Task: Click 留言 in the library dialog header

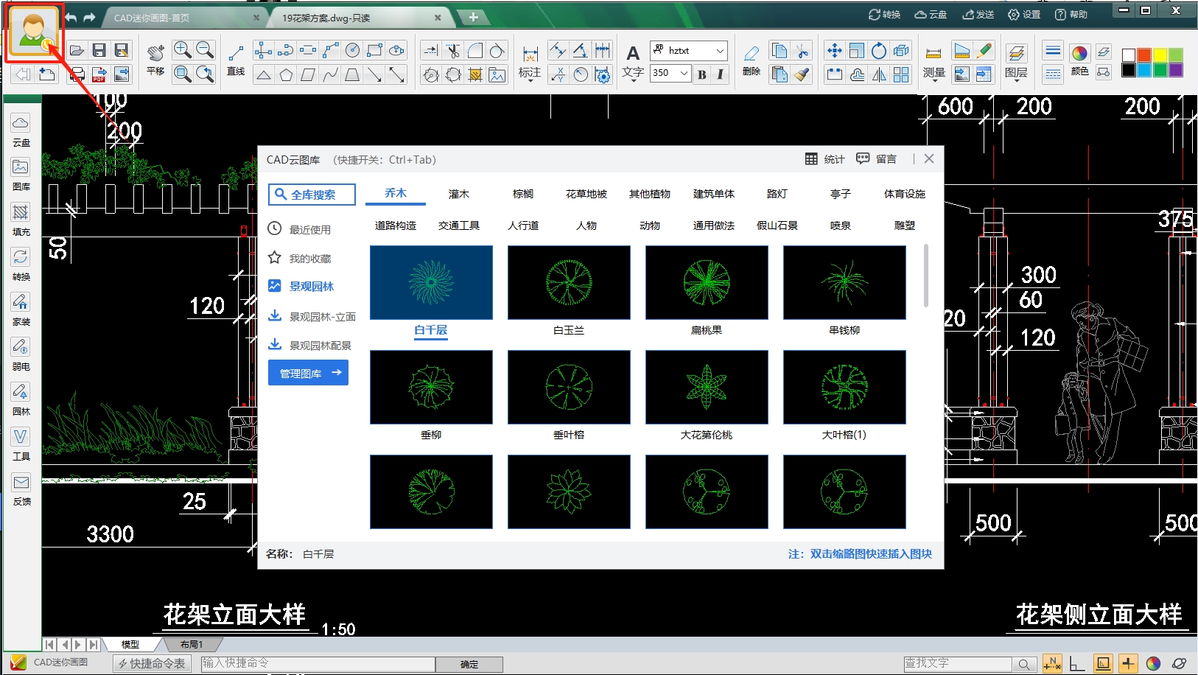Action: [877, 159]
